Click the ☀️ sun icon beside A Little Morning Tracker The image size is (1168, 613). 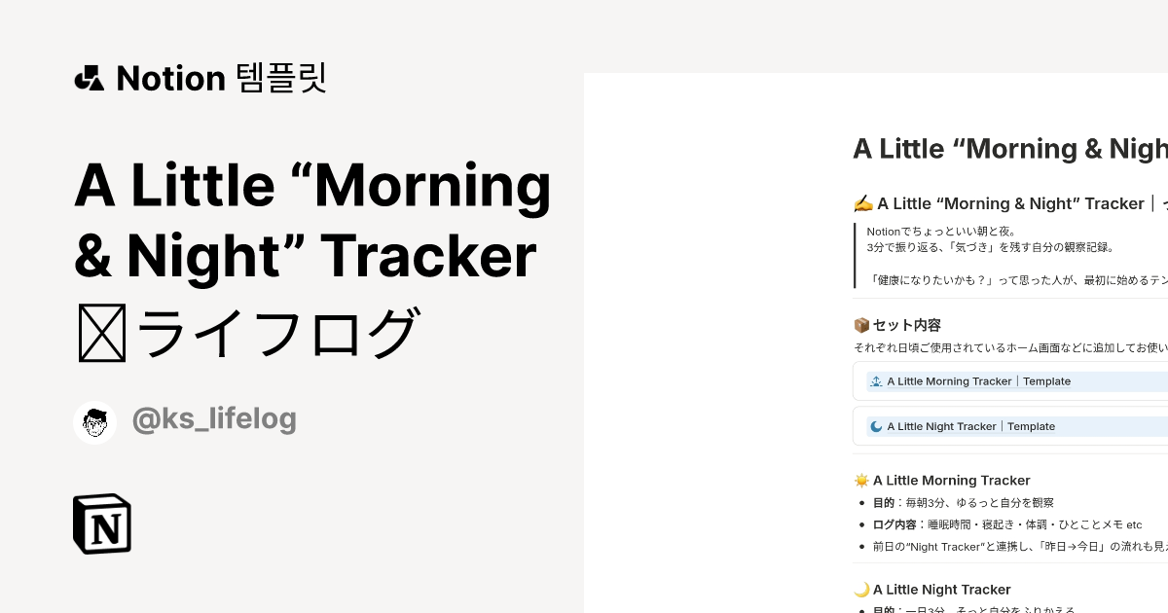[860, 480]
